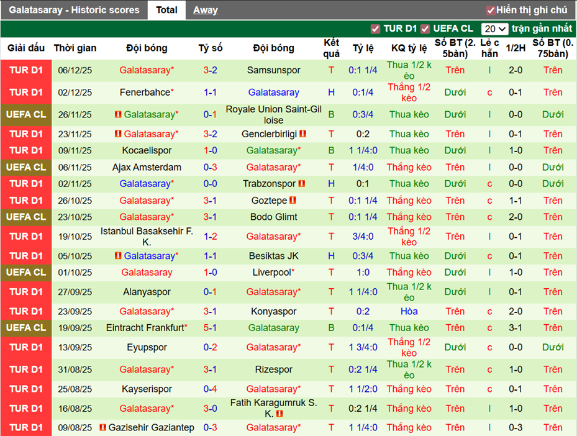Open the Konyaspor team link

(274, 311)
